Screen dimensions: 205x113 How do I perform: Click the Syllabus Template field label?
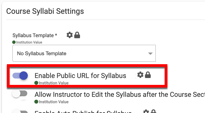click(x=35, y=35)
